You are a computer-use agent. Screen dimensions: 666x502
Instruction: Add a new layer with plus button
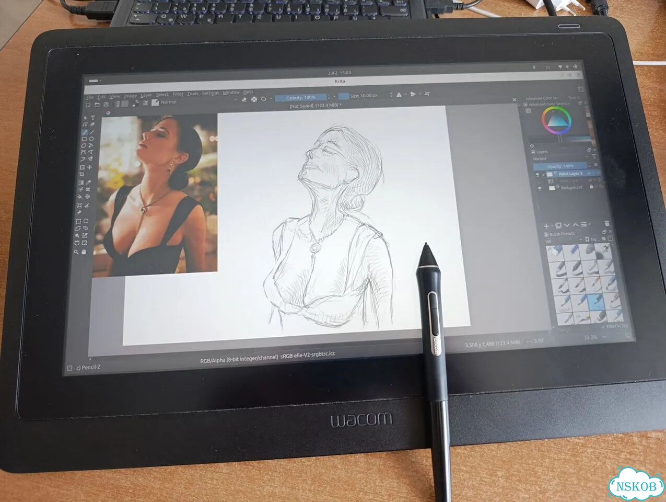click(546, 226)
